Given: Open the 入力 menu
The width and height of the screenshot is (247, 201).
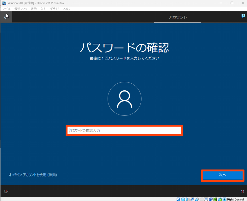Looking at the screenshot, I should point(44,9).
